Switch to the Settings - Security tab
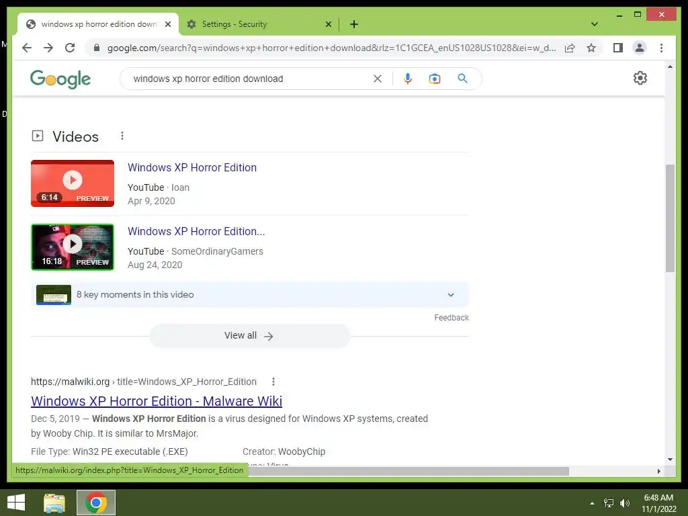This screenshot has width=688, height=516. (259, 24)
